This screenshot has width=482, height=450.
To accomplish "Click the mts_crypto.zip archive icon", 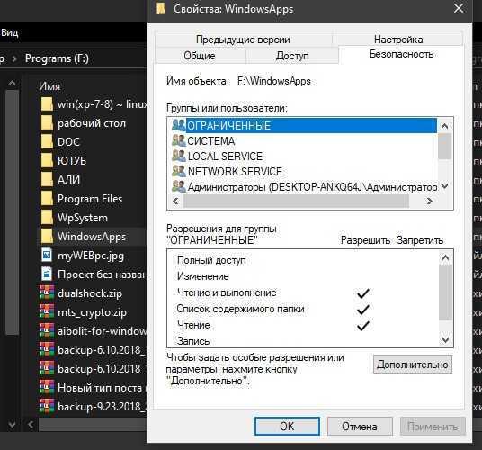I will pos(47,312).
